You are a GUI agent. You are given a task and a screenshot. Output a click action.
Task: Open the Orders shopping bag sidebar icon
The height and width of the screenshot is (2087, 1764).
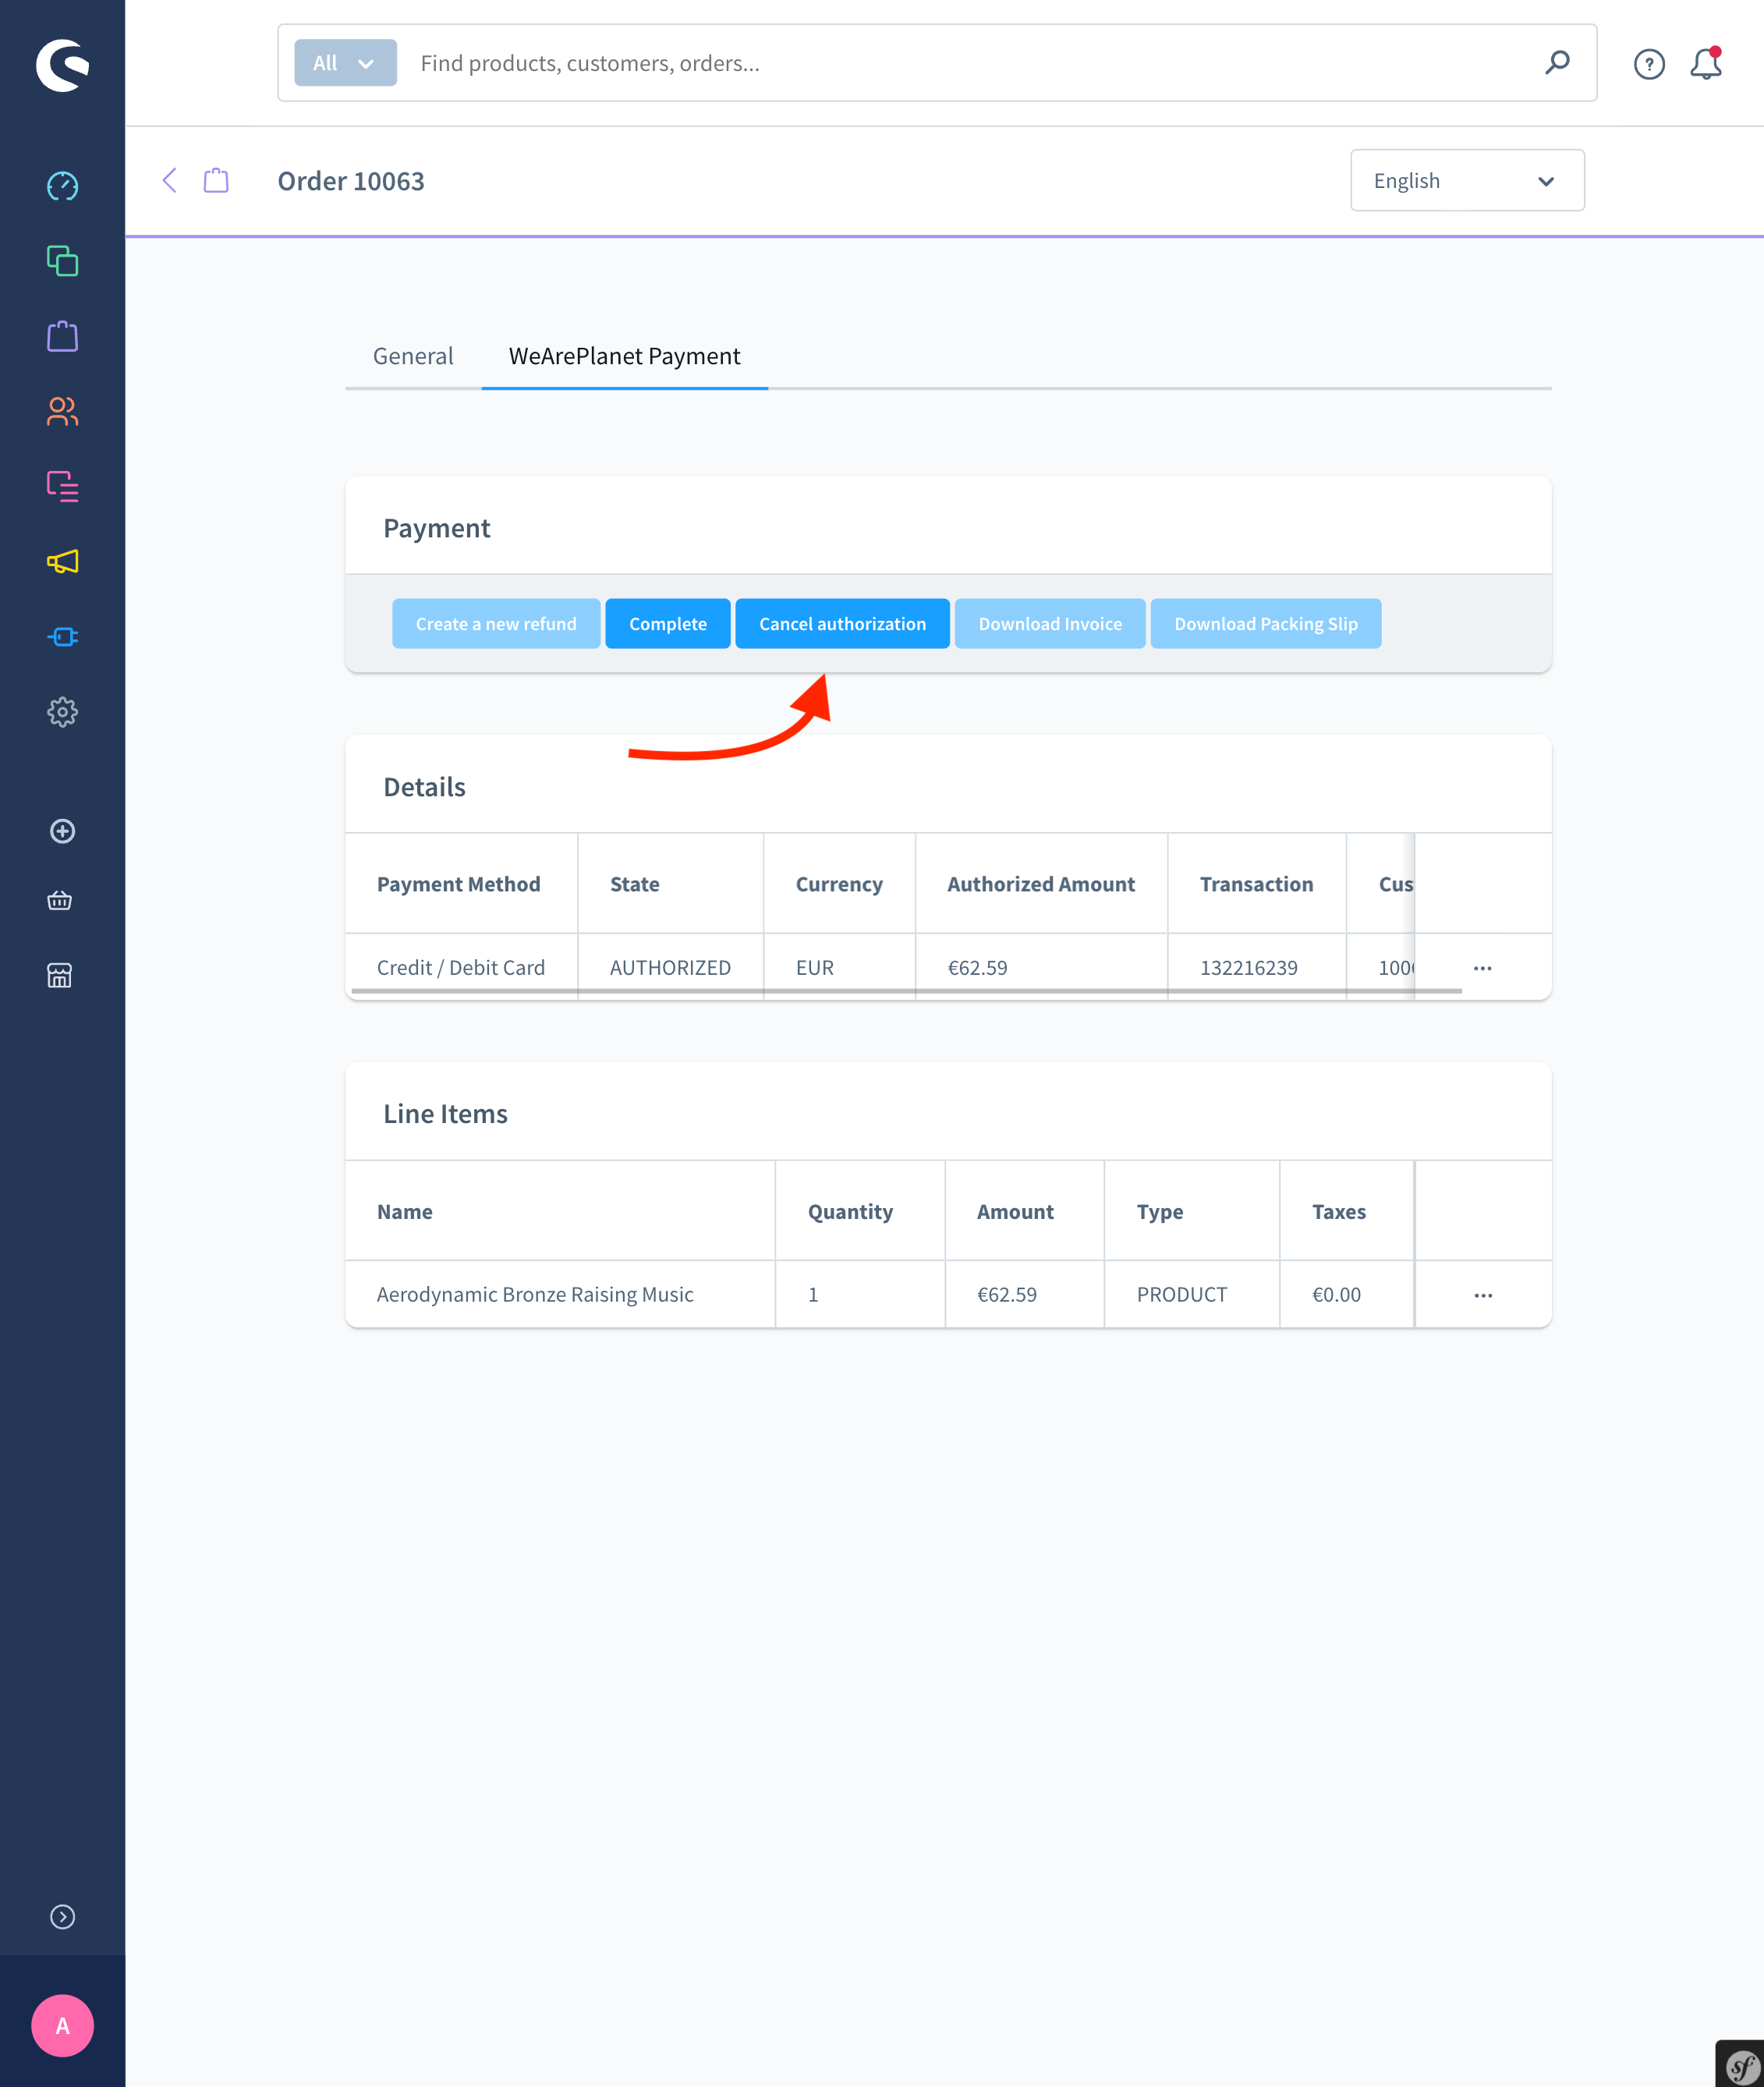[x=62, y=336]
